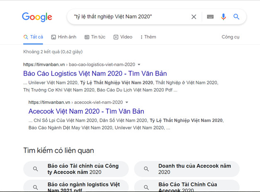Search related: Báo cáo ngành logistics Việt Nam 2021
260x192 pixels.
pos(76,186)
